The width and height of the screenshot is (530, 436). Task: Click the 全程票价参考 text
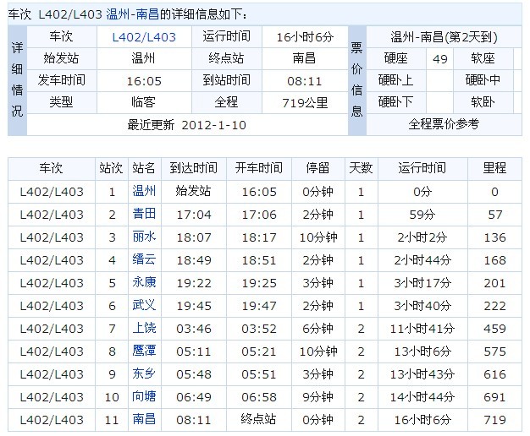444,124
